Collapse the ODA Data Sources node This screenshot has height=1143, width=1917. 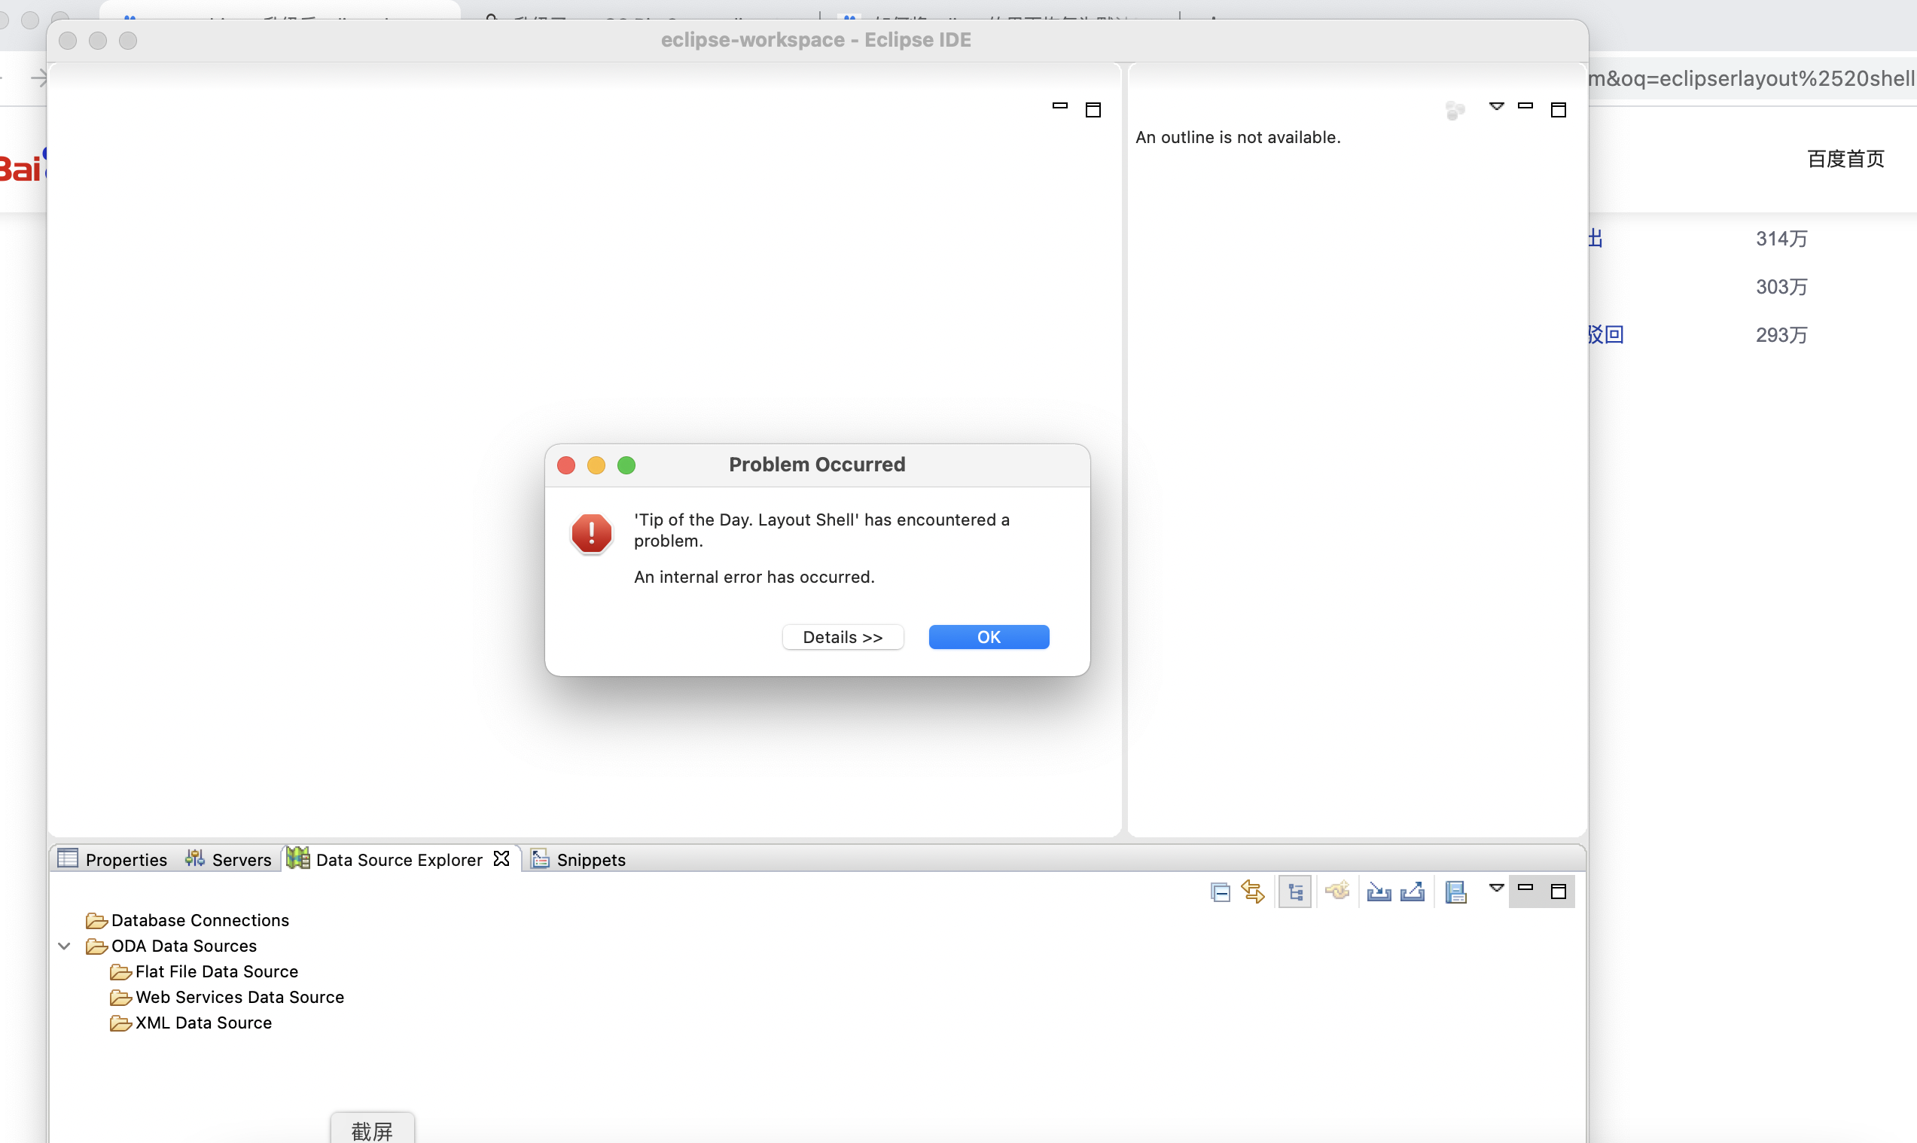65,946
